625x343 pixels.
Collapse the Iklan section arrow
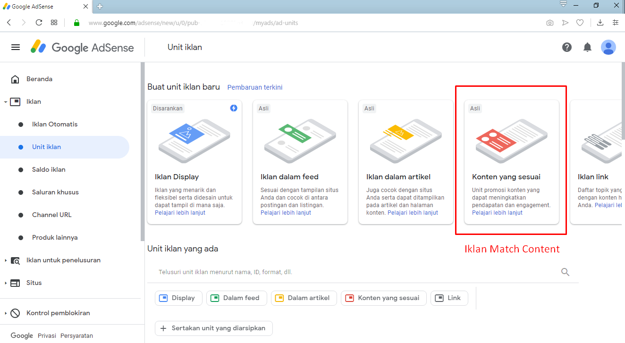coord(5,102)
